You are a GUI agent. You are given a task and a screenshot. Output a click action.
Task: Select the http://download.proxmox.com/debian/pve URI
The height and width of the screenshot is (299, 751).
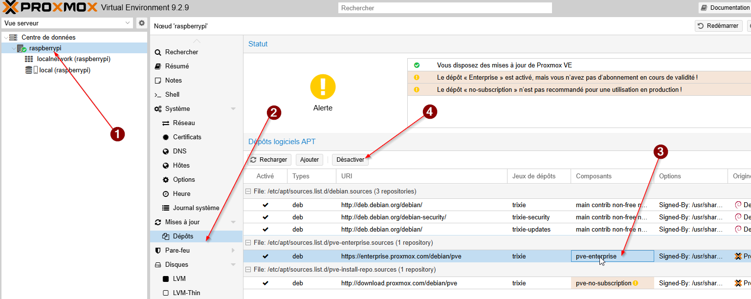(399, 283)
